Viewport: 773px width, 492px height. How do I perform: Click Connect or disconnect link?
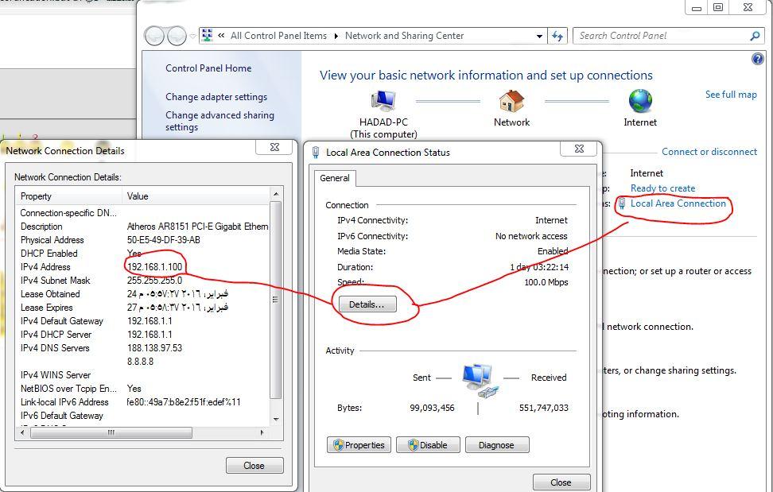(x=709, y=152)
